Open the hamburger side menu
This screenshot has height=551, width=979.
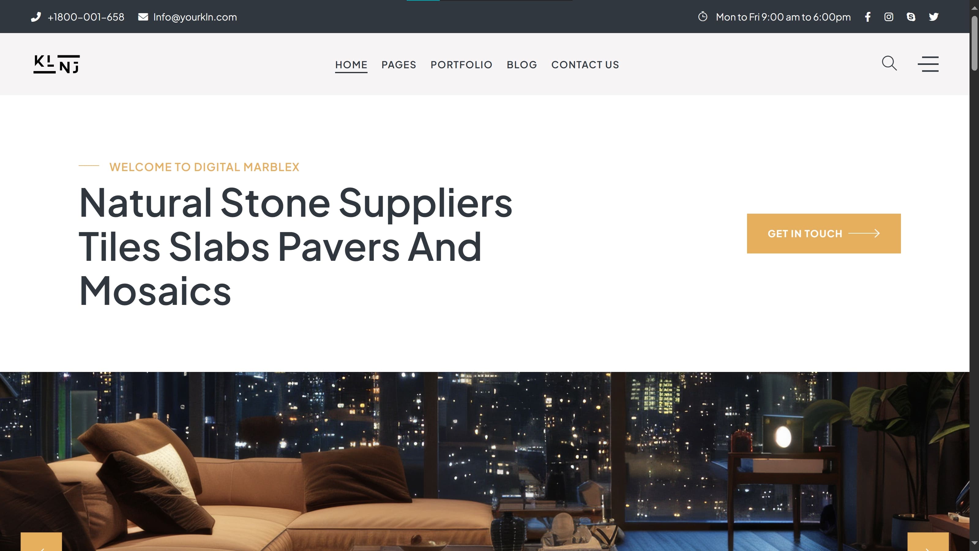click(928, 64)
